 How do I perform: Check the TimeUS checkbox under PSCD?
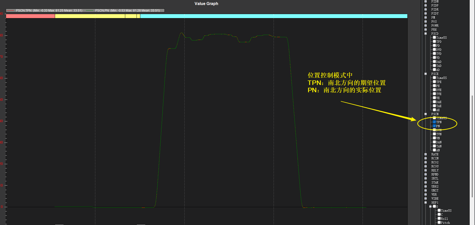pyautogui.click(x=434, y=37)
